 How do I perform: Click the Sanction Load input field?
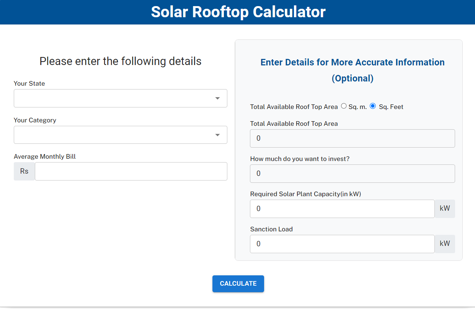(342, 244)
